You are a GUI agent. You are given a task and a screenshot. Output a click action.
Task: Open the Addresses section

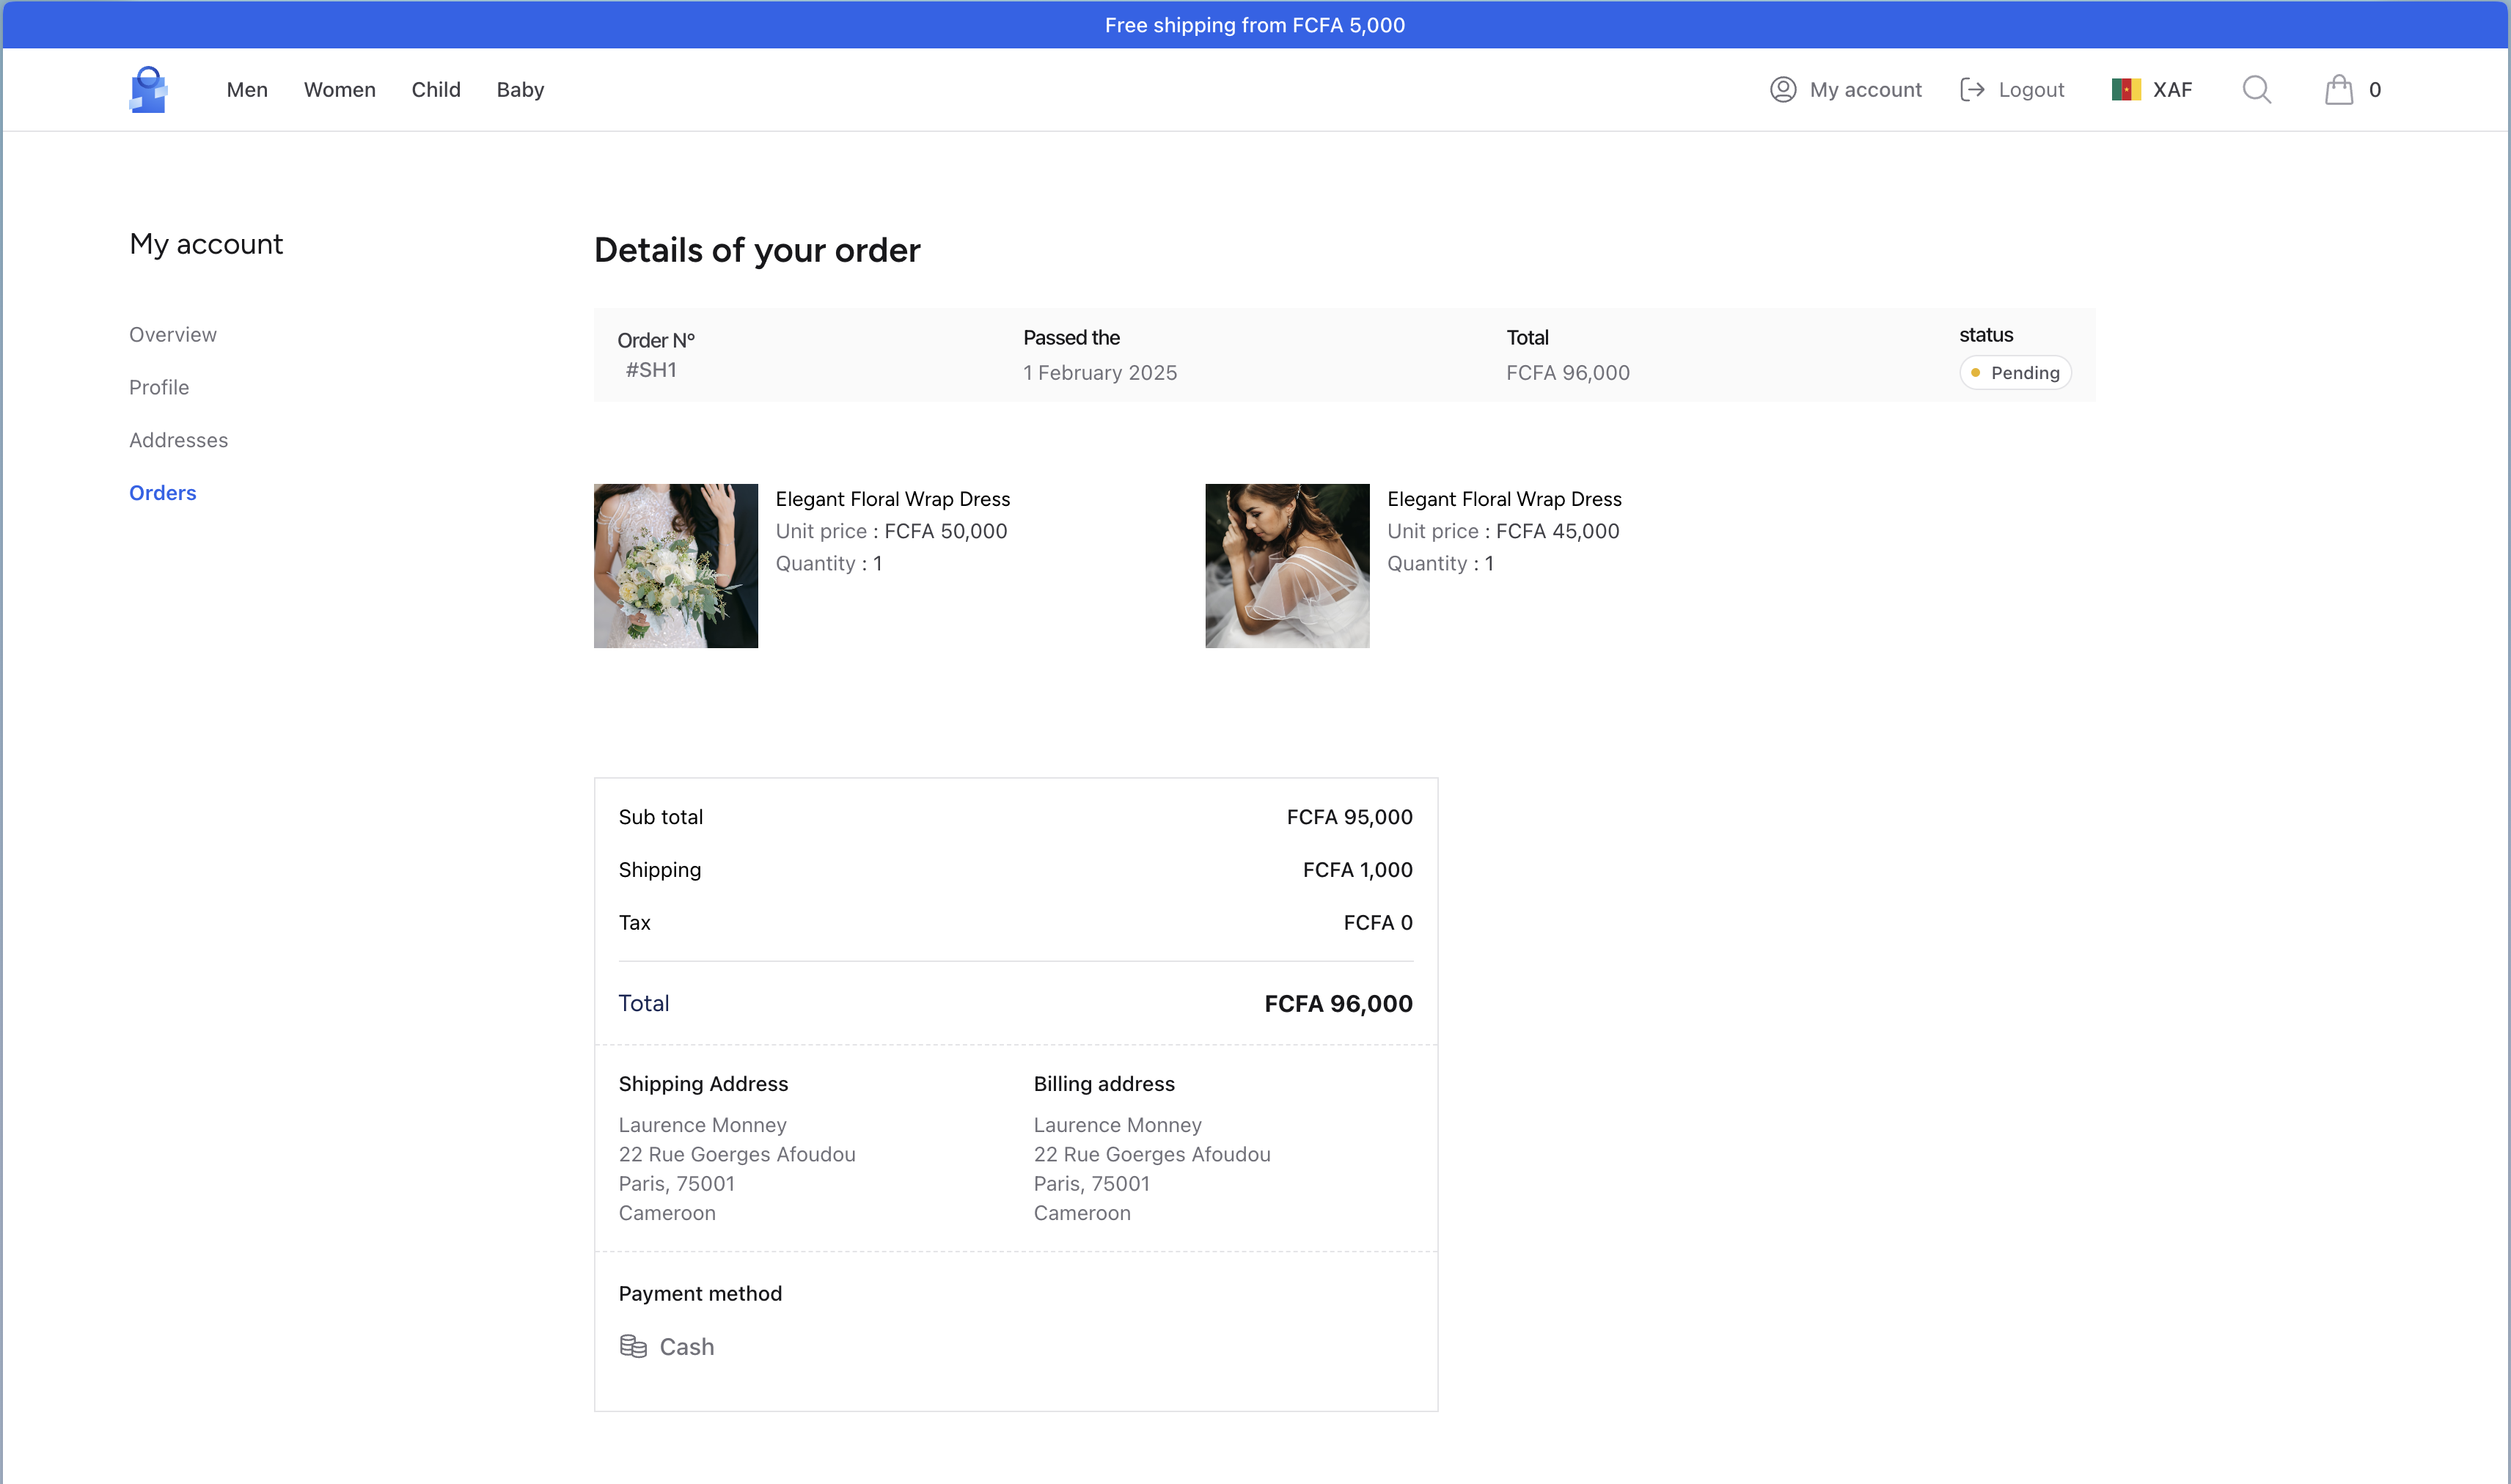(179, 441)
